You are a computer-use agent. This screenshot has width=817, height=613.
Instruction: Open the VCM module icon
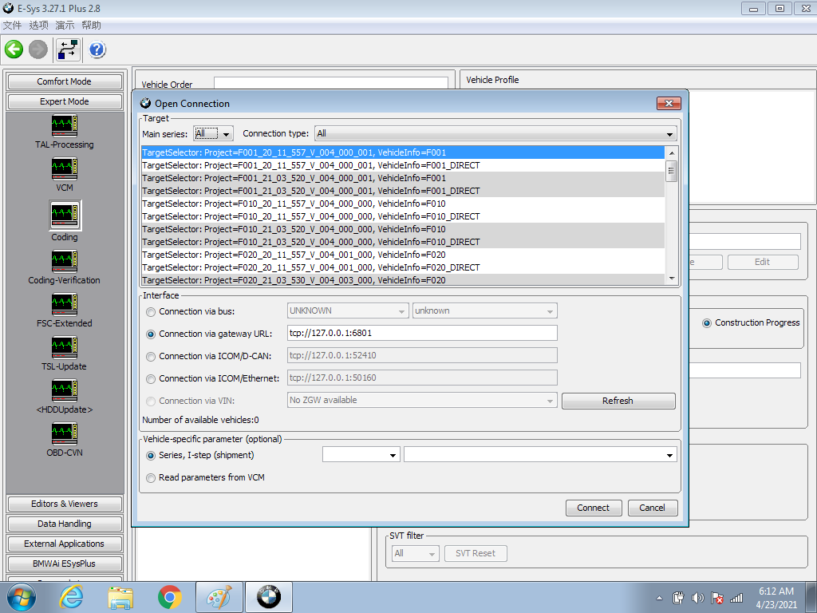(64, 169)
